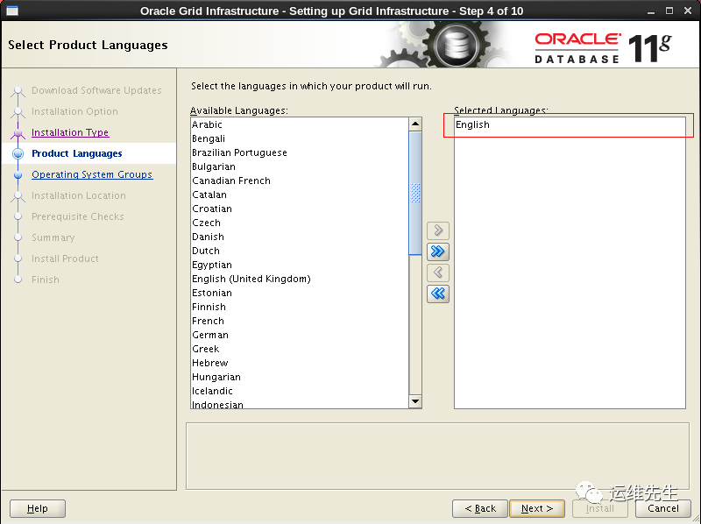Click the Available Languages scrollbar thumb
This screenshot has height=524, width=701.
415,193
